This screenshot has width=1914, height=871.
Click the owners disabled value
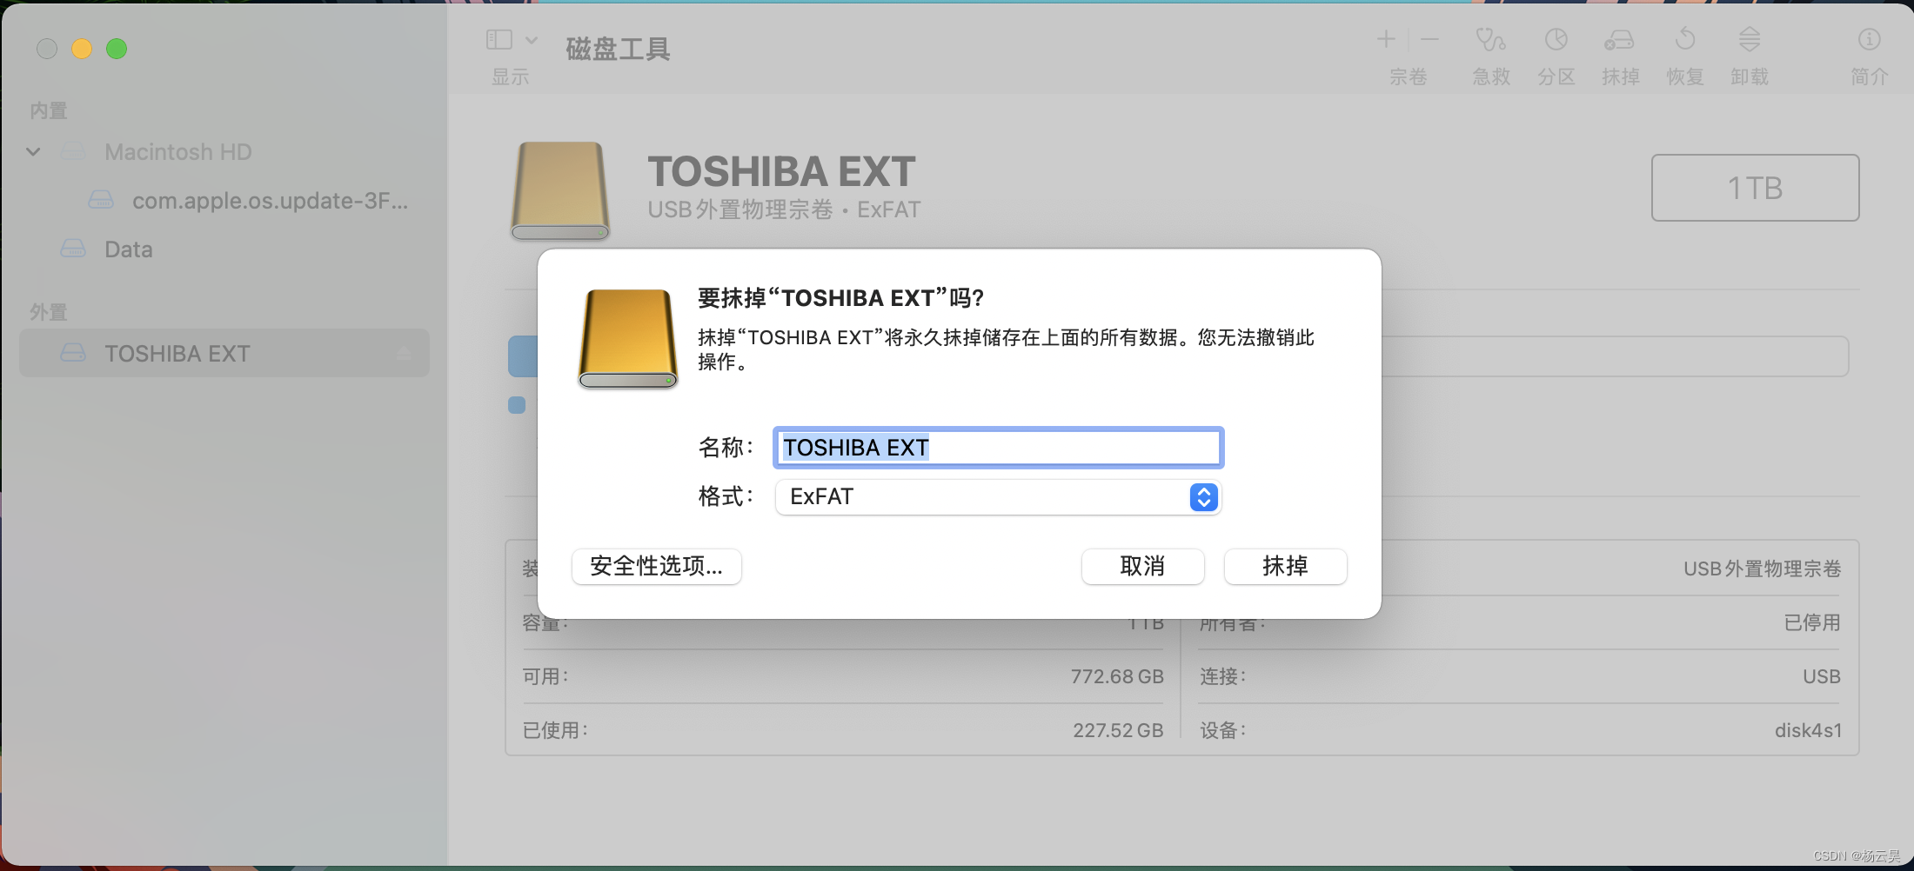(1812, 622)
